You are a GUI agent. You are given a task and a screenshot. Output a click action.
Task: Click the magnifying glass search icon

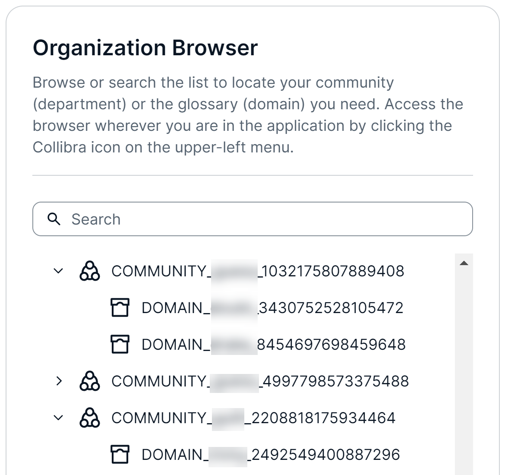point(54,219)
